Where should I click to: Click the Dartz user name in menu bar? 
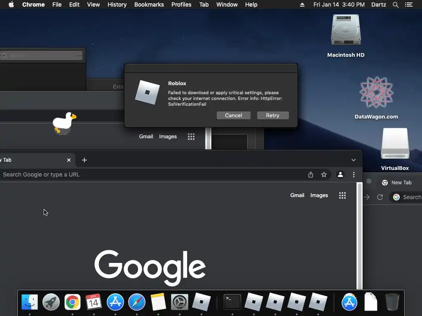point(378,5)
